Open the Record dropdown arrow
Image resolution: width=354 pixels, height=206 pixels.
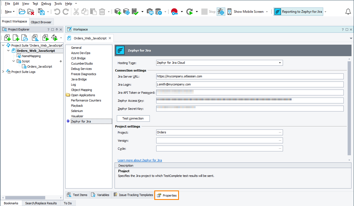pos(182,12)
